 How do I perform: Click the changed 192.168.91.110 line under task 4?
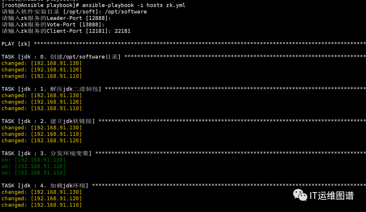(x=42, y=205)
